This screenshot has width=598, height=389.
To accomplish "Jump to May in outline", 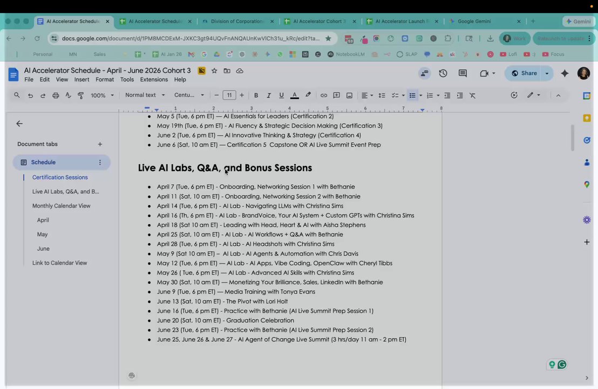I will (x=42, y=234).
